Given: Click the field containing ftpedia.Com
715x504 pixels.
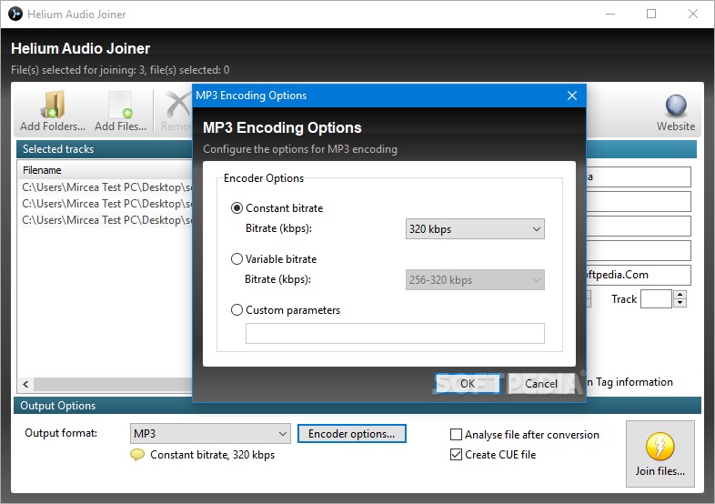Looking at the screenshot, I should pyautogui.click(x=639, y=275).
